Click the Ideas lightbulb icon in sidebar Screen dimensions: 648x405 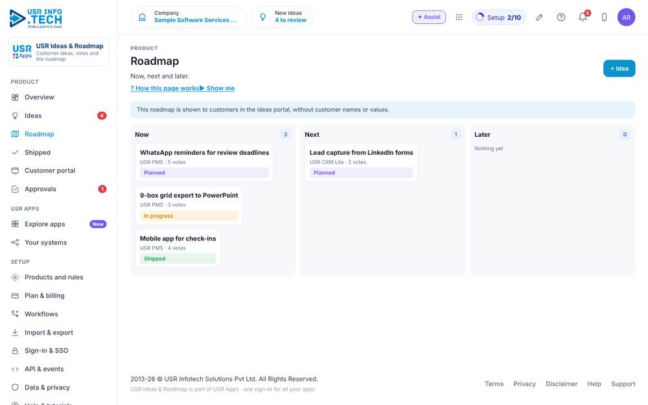click(15, 116)
